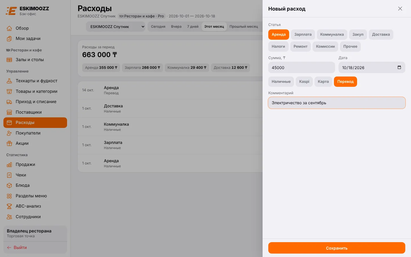Click the Поставщики store icon
This screenshot has width=411, height=257.
[x=9, y=112]
